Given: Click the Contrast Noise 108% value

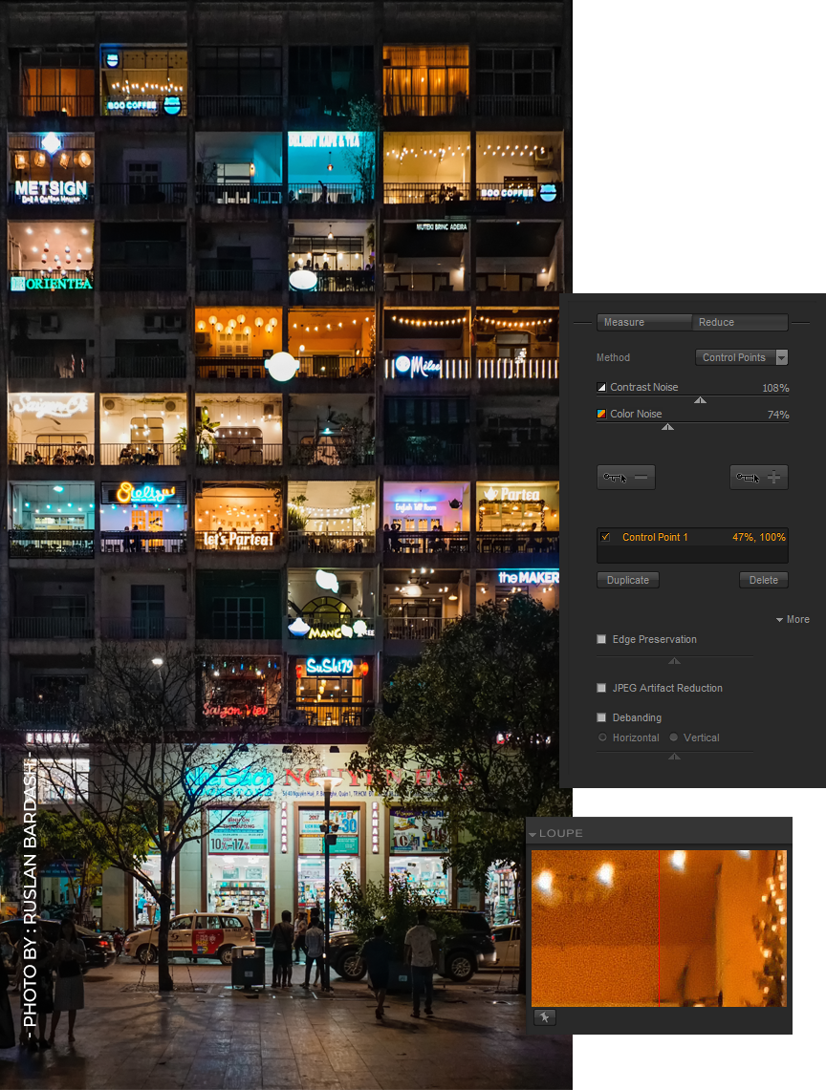Looking at the screenshot, I should pyautogui.click(x=775, y=388).
